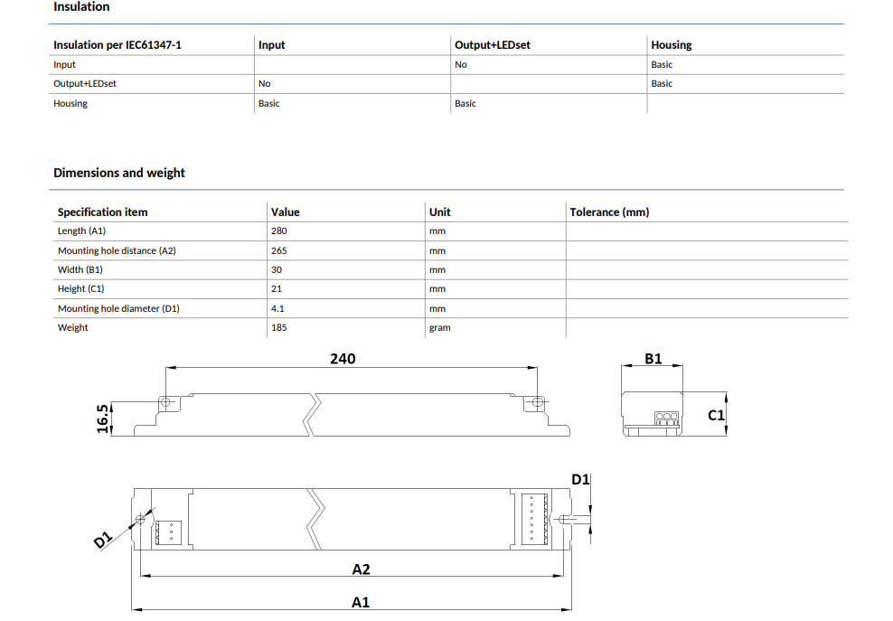Screen dimensions: 893x621
Task: Click the "Output+LEDset" column header
Action: [x=492, y=45]
